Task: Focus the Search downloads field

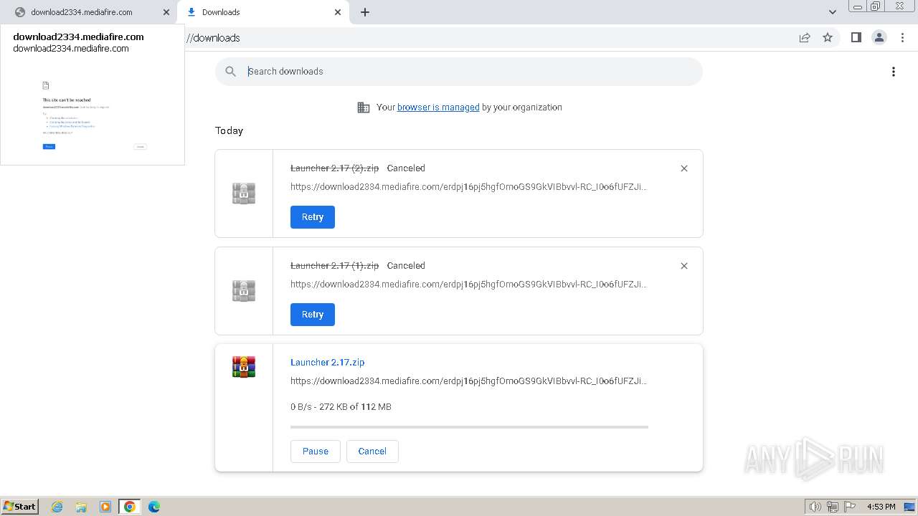Action: click(x=459, y=72)
